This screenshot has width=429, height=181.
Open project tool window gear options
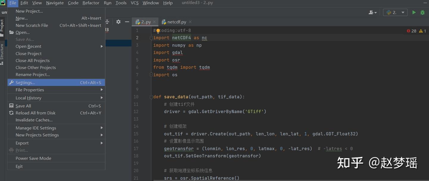[118, 22]
